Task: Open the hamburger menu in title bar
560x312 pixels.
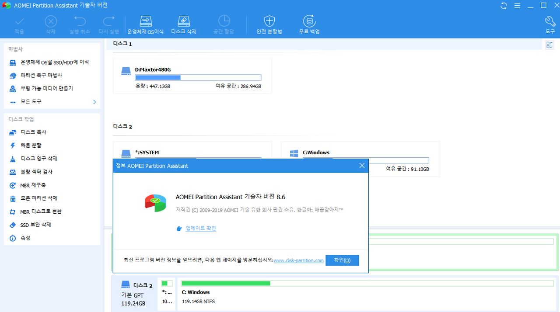Action: 518,6
